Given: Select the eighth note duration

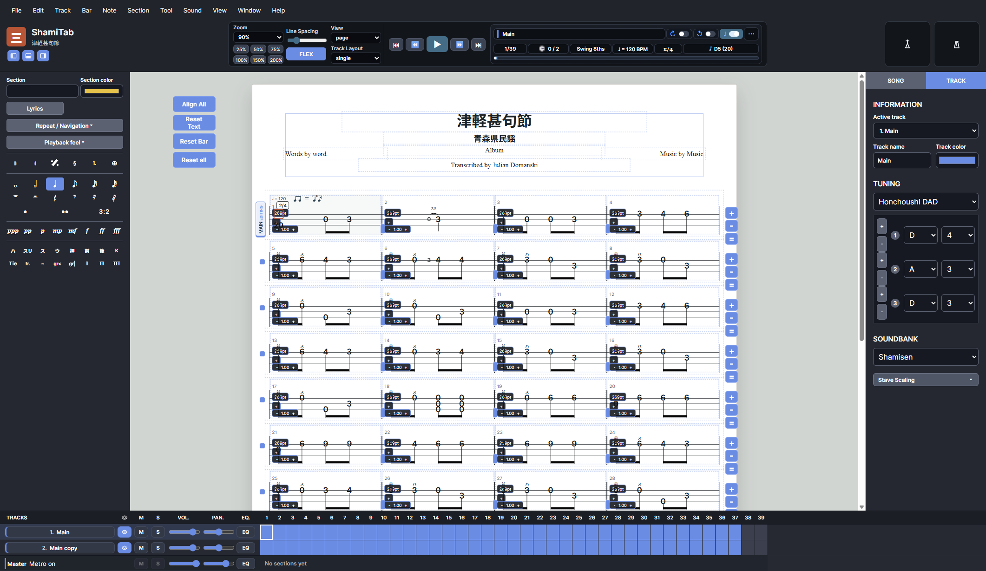Looking at the screenshot, I should 74,184.
